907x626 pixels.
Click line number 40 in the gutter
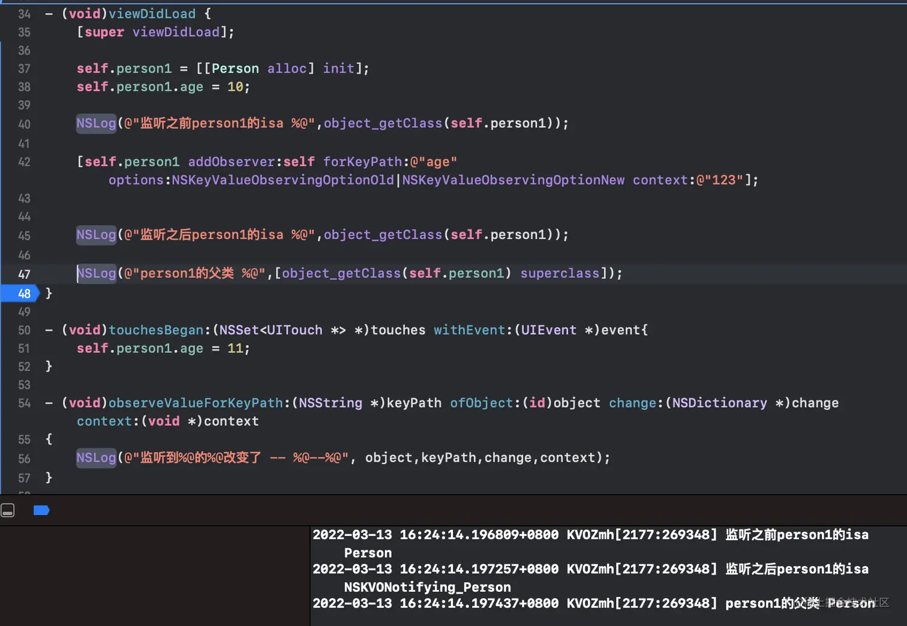[24, 124]
